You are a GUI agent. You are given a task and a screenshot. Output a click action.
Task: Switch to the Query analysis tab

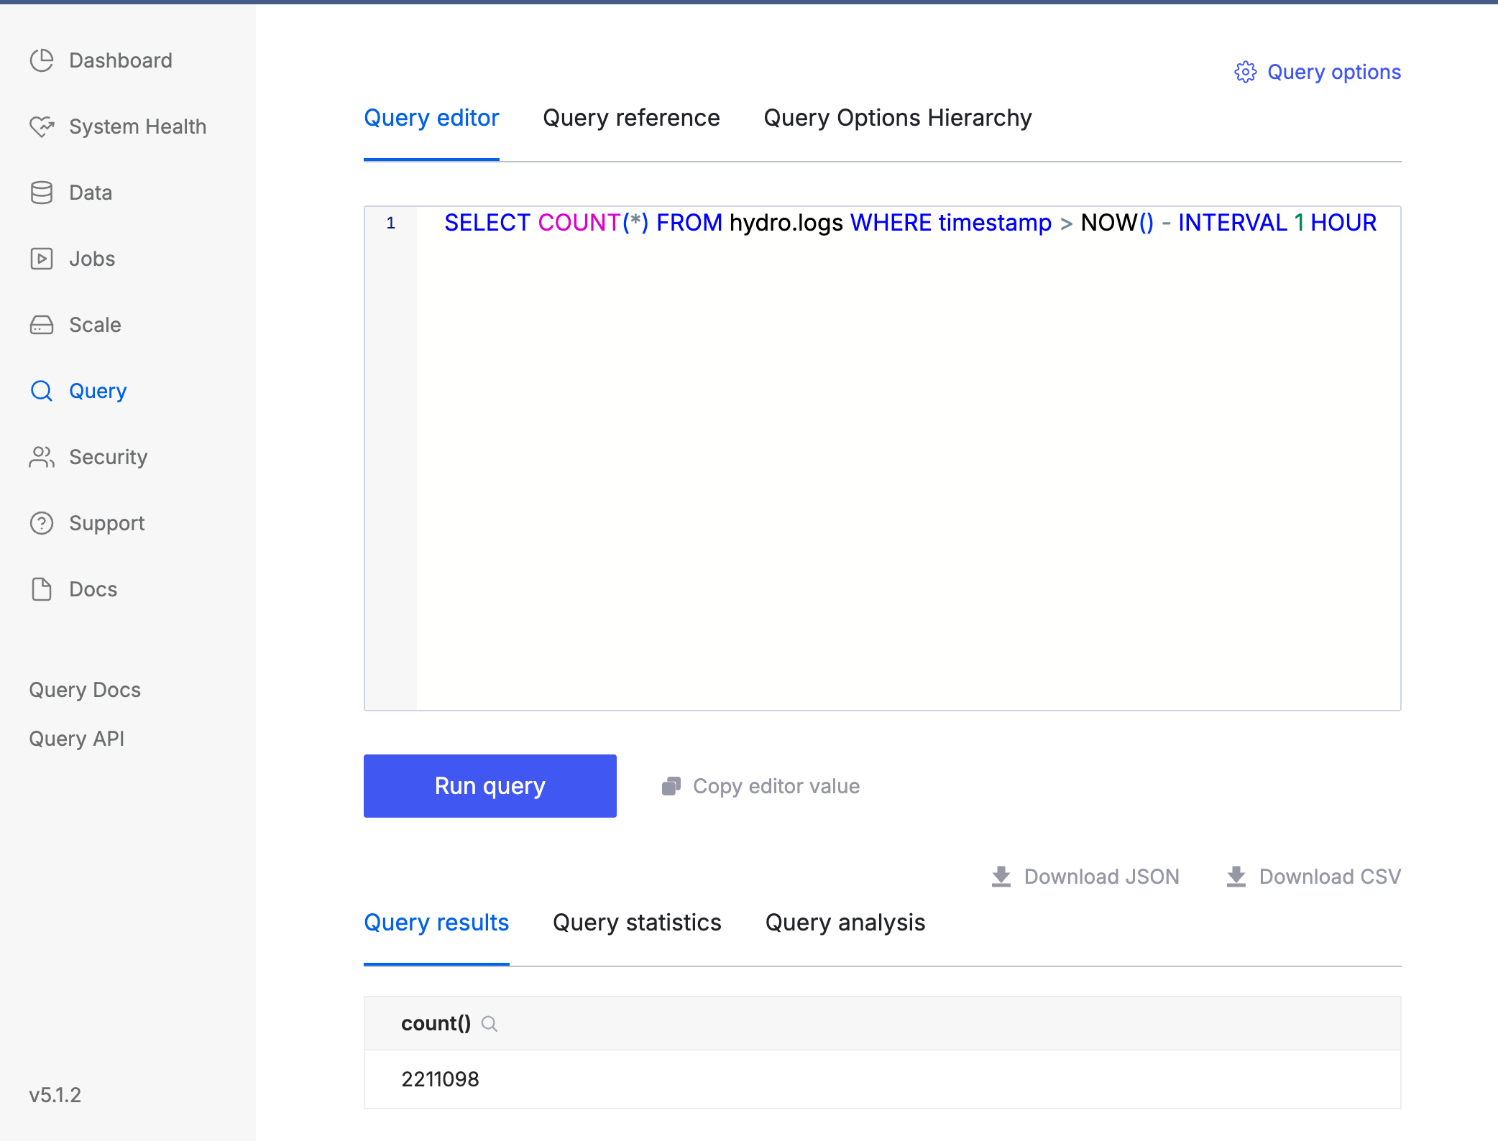(x=845, y=923)
